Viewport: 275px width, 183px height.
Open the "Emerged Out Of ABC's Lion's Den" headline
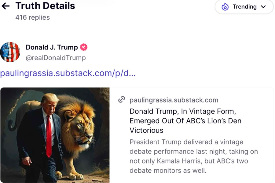click(185, 121)
